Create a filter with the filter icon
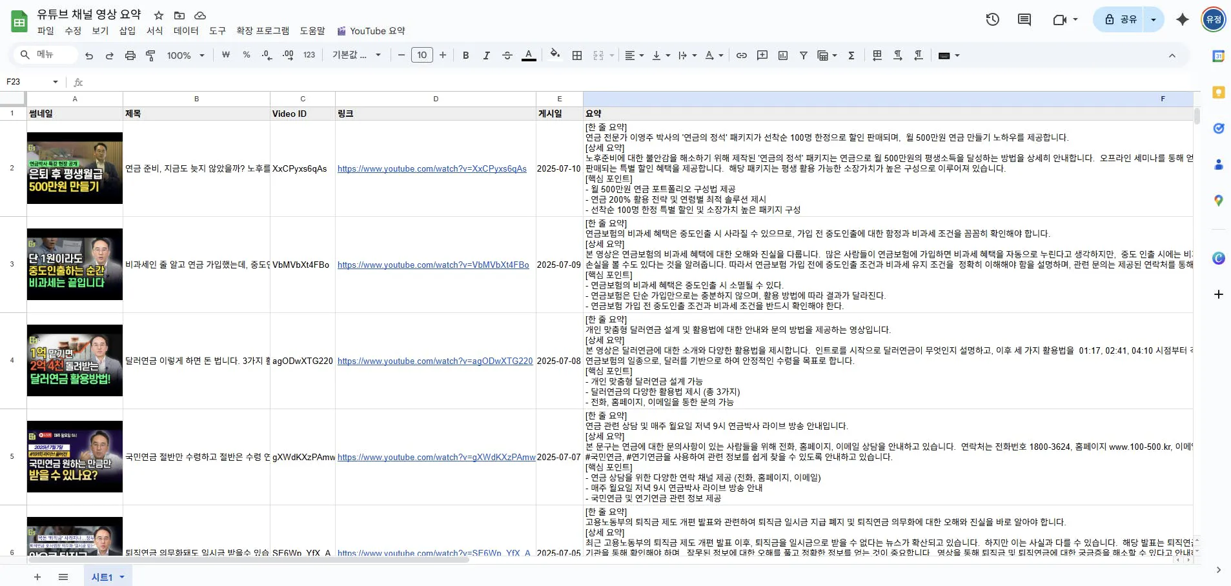Screen dimensions: 1231x586 802,56
